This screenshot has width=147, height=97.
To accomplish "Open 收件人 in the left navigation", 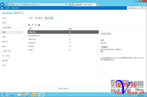I will 5,18.
